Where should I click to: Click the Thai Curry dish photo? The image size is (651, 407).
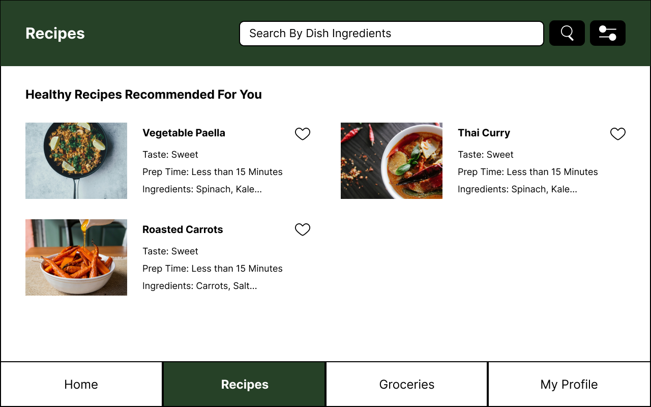point(392,161)
